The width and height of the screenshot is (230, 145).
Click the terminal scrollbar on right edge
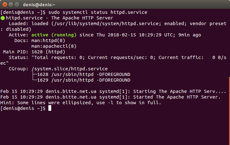click(x=229, y=110)
